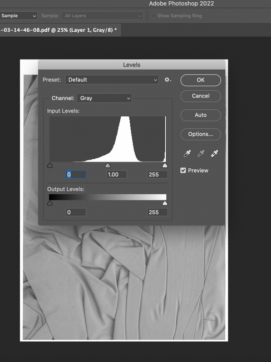Select the gray point eyedropper
The height and width of the screenshot is (362, 271).
[201, 154]
